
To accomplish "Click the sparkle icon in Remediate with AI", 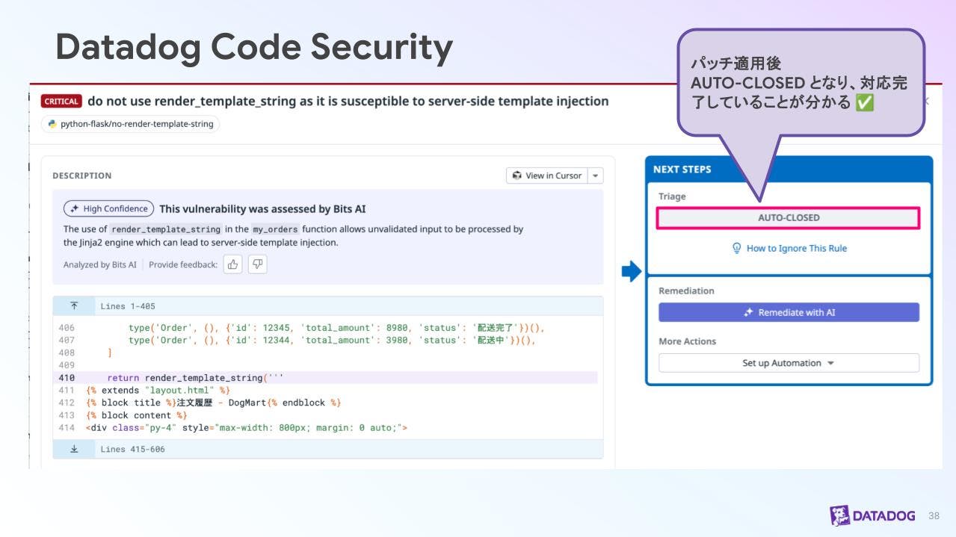I will pos(748,312).
